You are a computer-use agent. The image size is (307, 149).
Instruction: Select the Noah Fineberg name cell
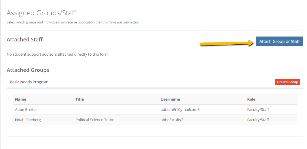(28, 120)
